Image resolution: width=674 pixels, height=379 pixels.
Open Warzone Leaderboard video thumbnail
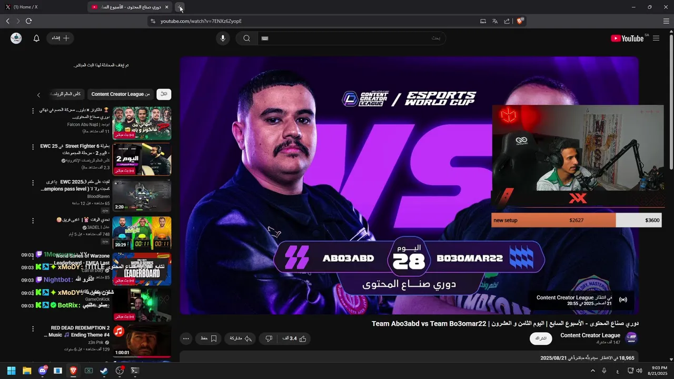coord(142,269)
